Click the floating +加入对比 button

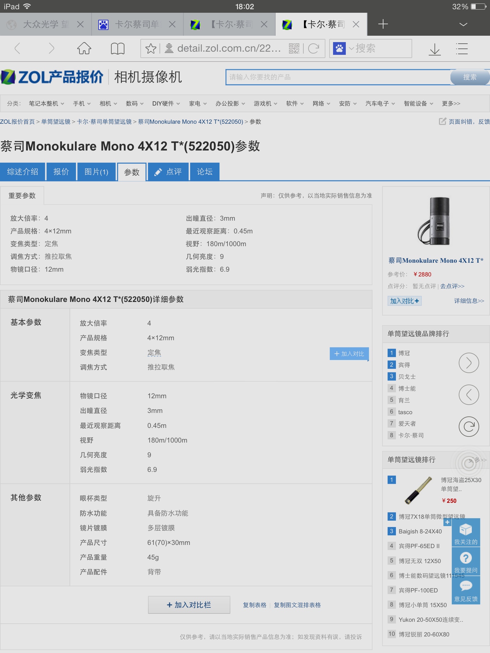349,354
